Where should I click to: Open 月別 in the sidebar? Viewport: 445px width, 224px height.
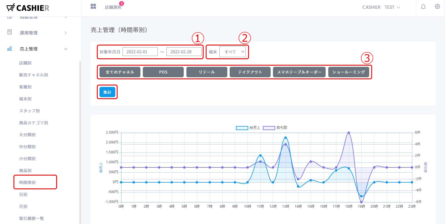(23, 206)
